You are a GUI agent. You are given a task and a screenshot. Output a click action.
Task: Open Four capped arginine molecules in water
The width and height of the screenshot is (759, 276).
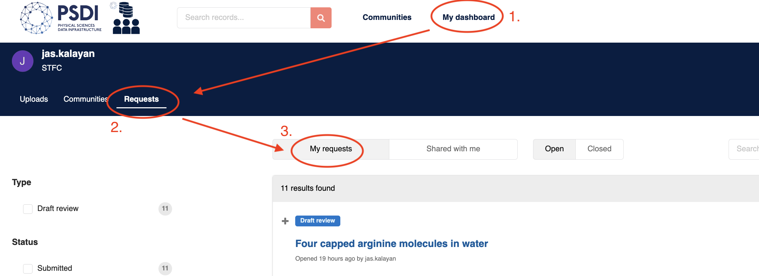pos(391,244)
